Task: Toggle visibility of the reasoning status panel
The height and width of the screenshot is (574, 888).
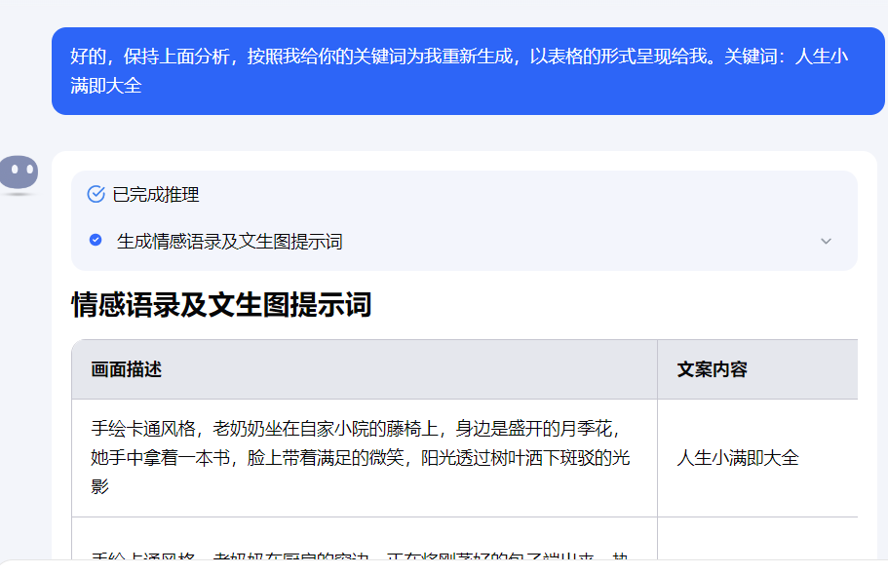Action: (x=827, y=240)
